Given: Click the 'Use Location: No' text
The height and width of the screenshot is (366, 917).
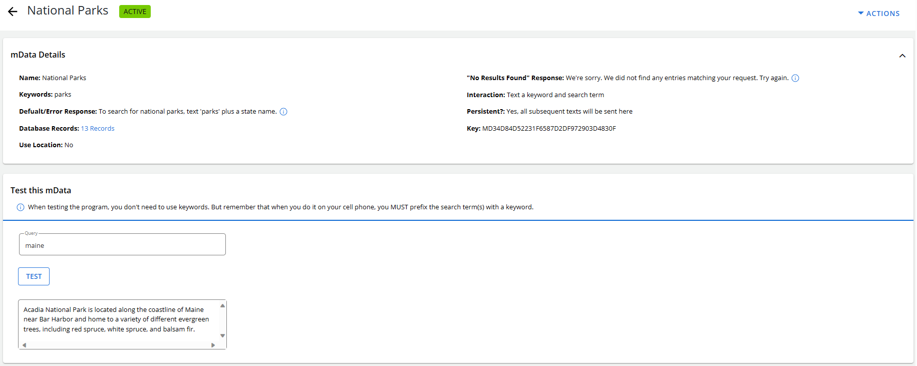Looking at the screenshot, I should pyautogui.click(x=46, y=145).
